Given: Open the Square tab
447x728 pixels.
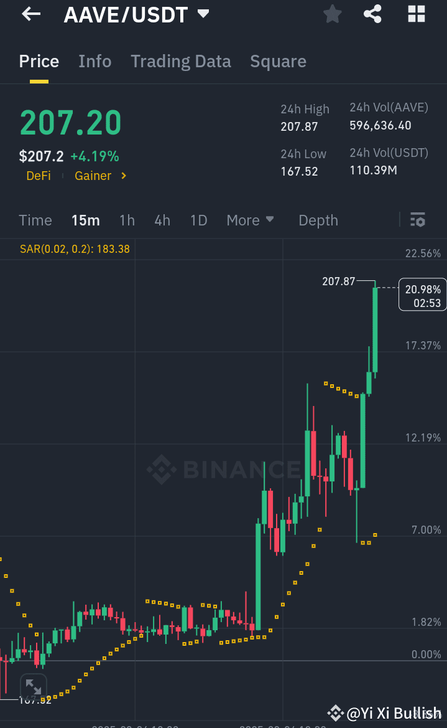Looking at the screenshot, I should pos(278,61).
